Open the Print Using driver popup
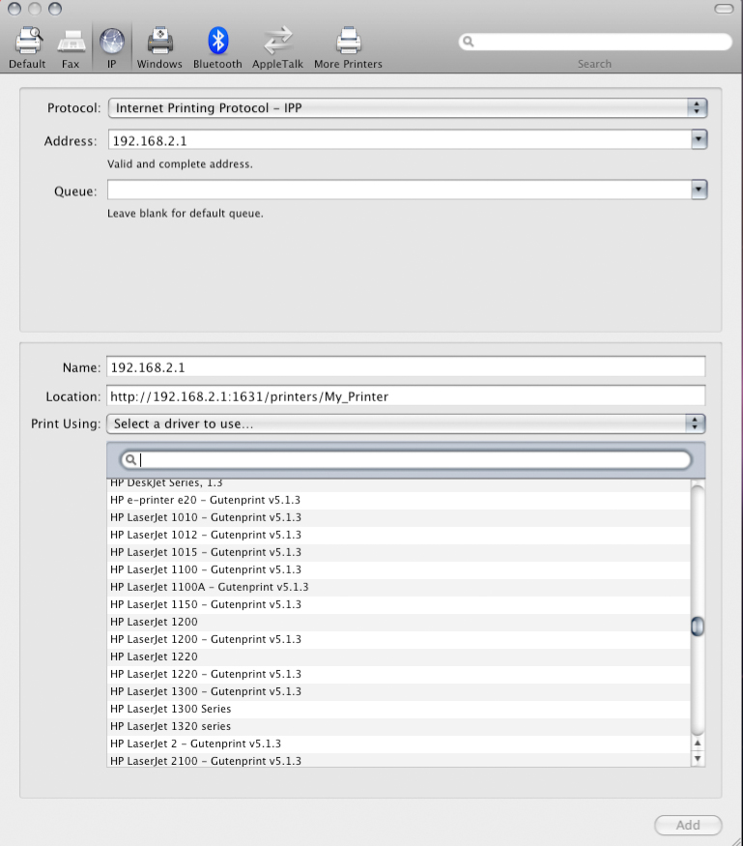Screen dimensions: 743x846 tap(406, 423)
